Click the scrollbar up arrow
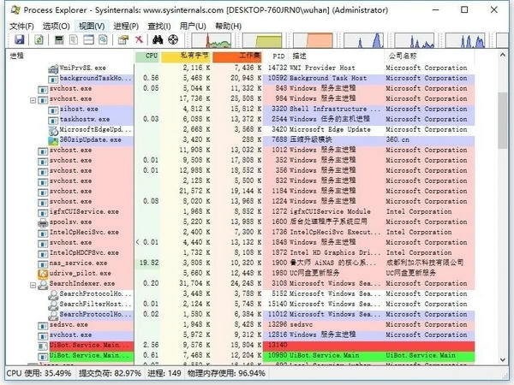The image size is (514, 385). pyautogui.click(x=503, y=55)
